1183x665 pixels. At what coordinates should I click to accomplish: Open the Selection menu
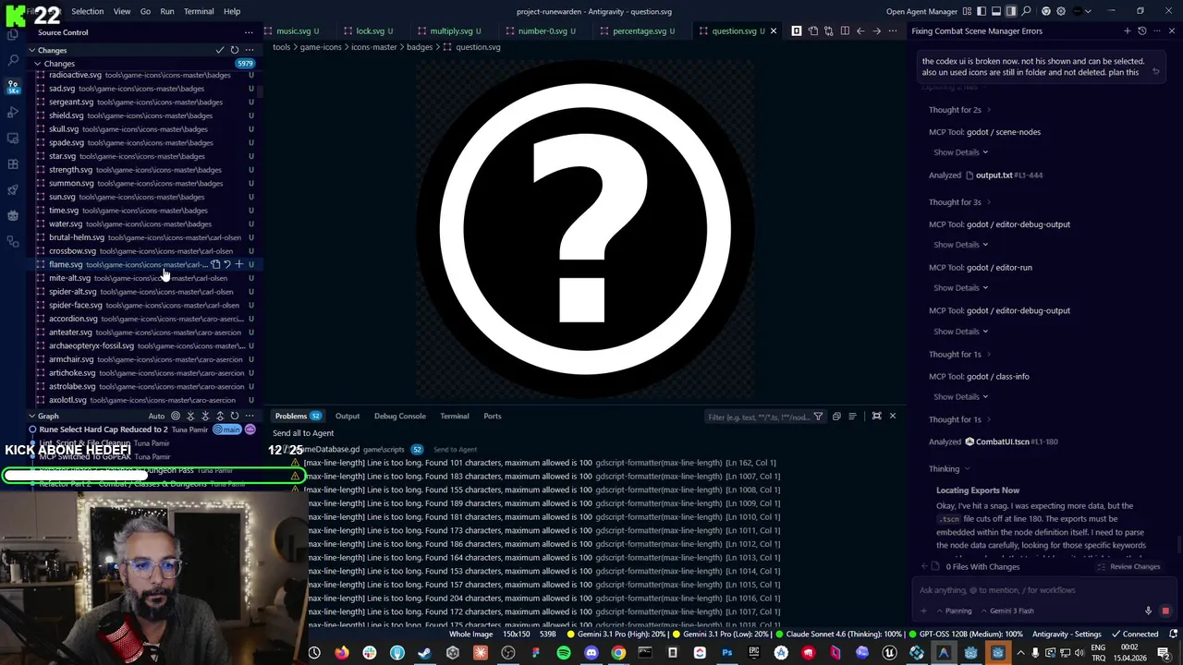pyautogui.click(x=87, y=11)
